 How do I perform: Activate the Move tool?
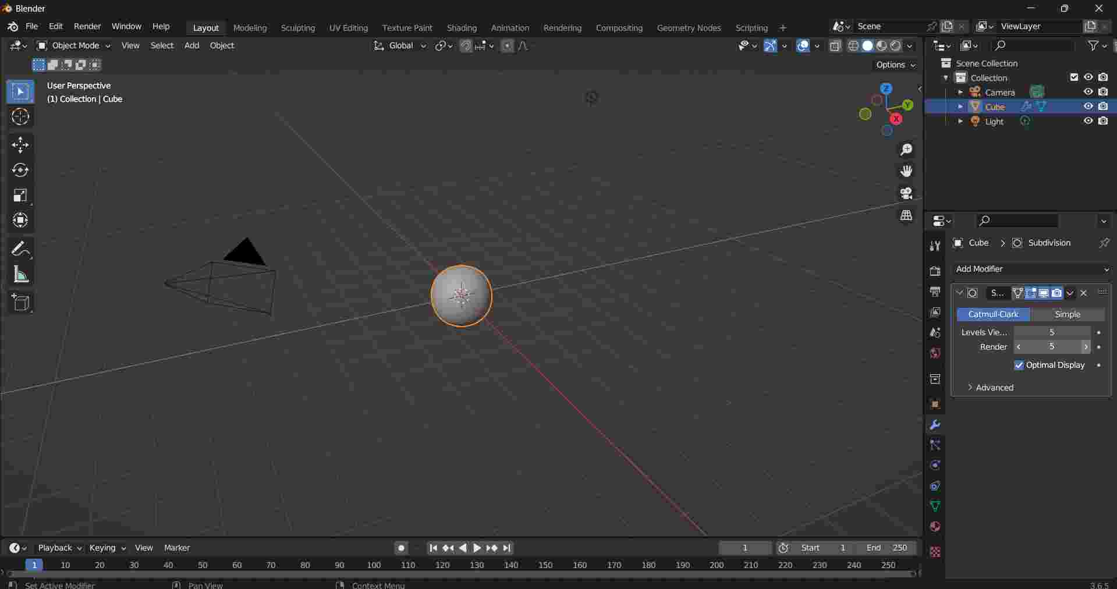click(20, 145)
